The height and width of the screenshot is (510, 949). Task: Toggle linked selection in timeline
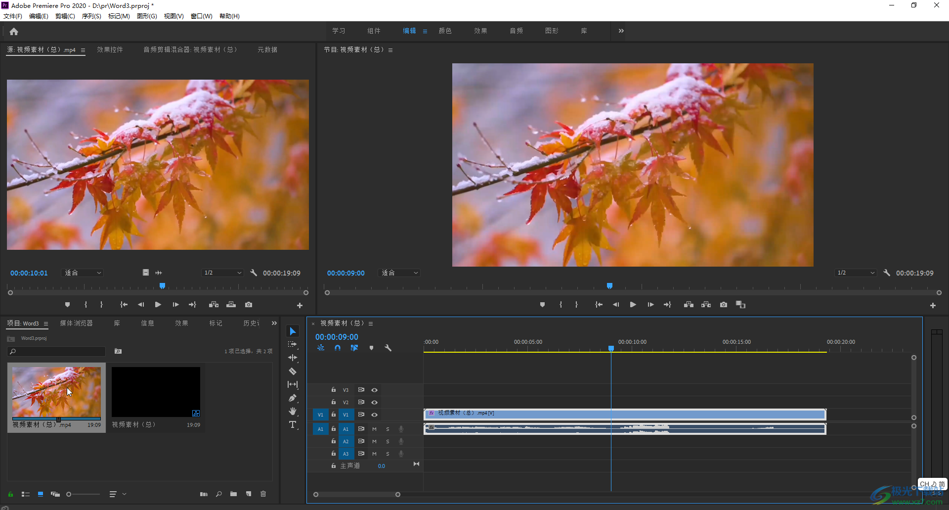click(x=354, y=348)
